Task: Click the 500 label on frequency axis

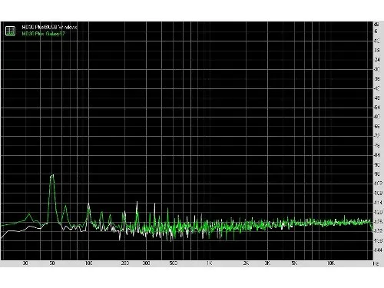Action: pos(174,263)
